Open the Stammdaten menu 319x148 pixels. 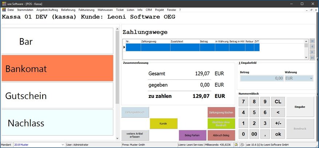coord(25,10)
